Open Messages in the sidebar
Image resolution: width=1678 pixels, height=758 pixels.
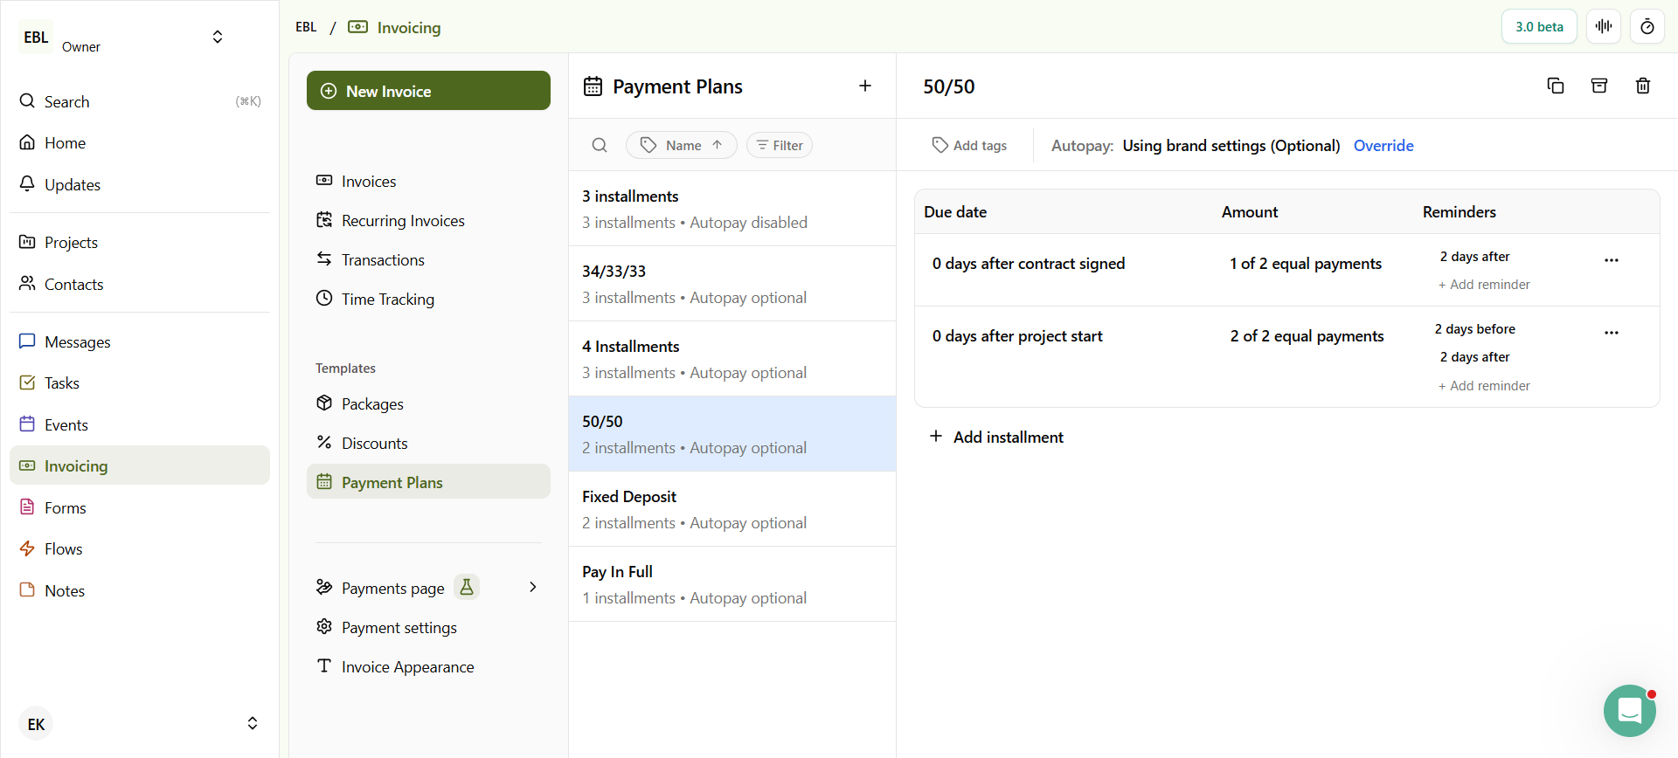pos(140,341)
